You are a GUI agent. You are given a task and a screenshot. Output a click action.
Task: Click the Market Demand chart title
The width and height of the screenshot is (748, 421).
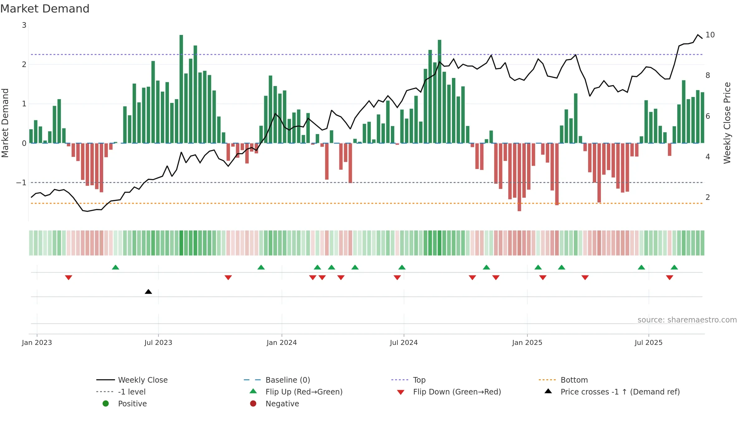tap(45, 9)
